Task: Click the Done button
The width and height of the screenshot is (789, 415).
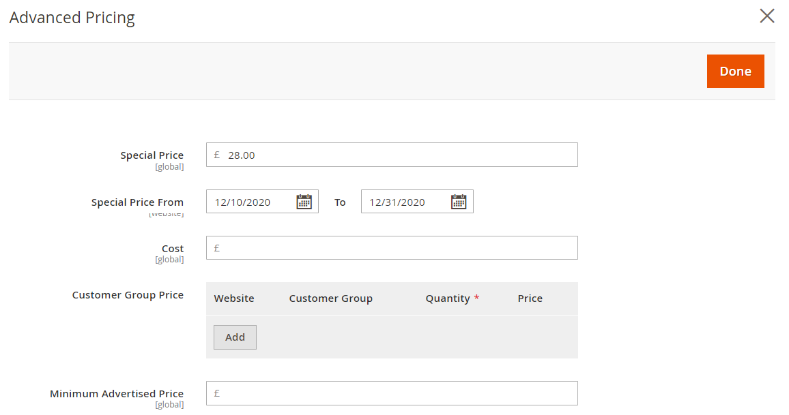Action: click(x=735, y=72)
